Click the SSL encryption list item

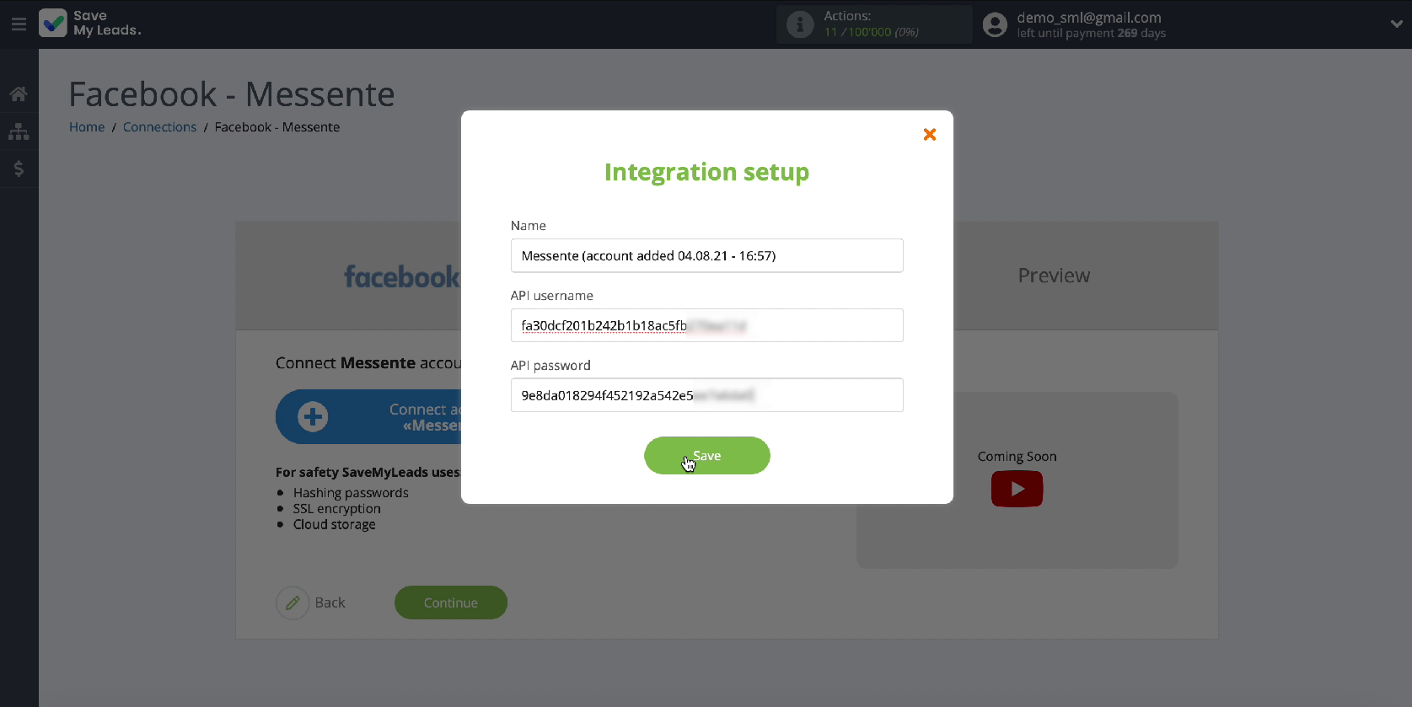tap(336, 509)
